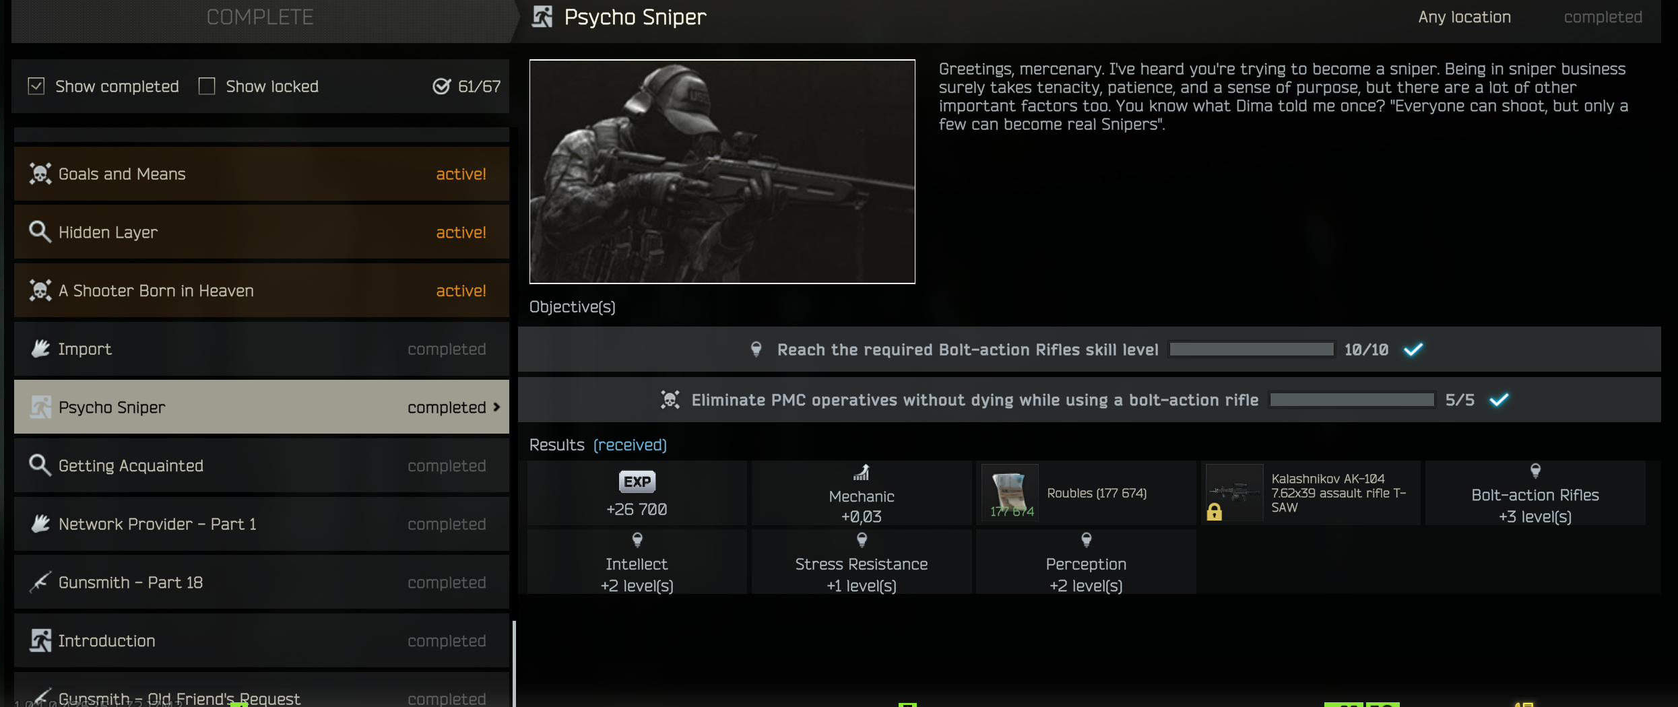Click the Roubles (177 674) reward text
The image size is (1678, 707).
1096,493
